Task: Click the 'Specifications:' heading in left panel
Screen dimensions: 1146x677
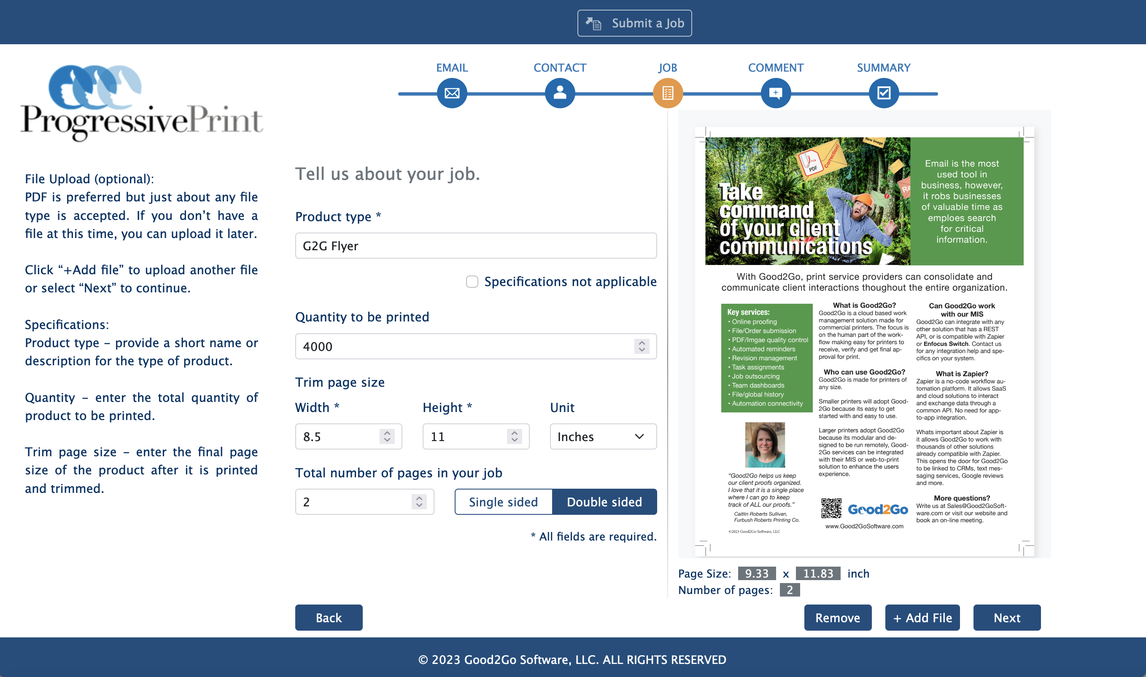Action: point(67,324)
